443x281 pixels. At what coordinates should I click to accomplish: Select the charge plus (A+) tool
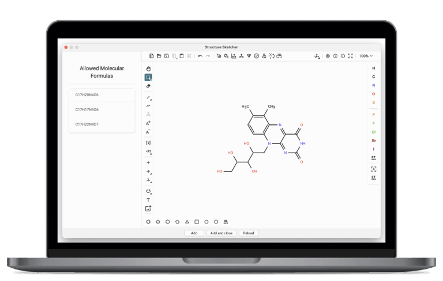[x=148, y=123]
